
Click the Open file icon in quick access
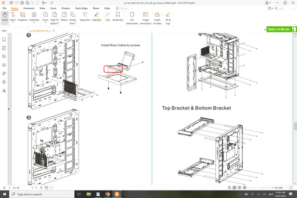coord(11,3)
